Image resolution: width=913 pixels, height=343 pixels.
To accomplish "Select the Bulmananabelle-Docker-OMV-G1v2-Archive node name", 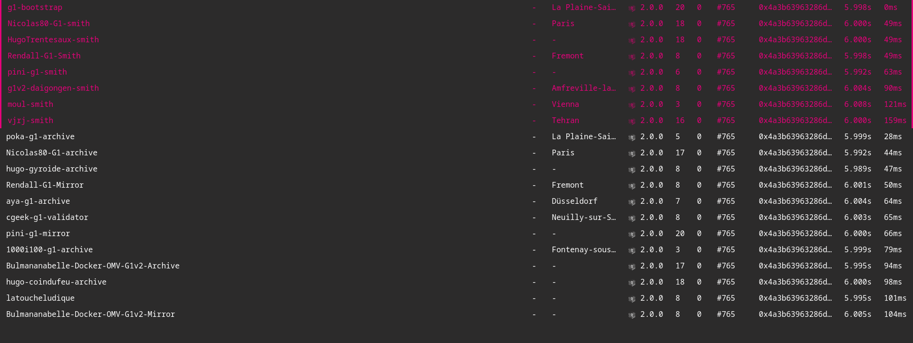I will click(x=93, y=266).
